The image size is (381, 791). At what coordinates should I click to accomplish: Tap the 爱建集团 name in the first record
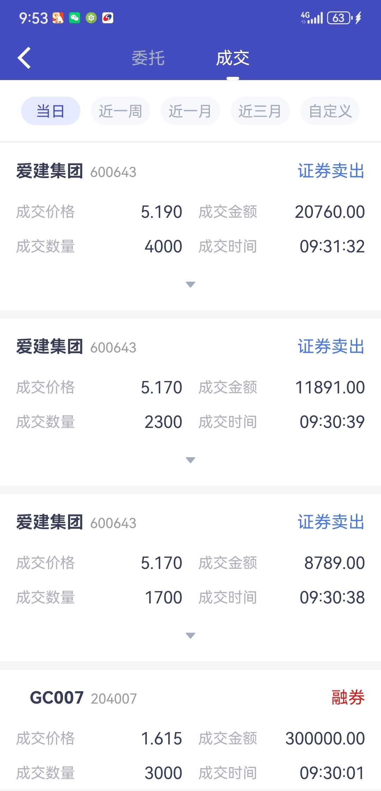pyautogui.click(x=50, y=171)
